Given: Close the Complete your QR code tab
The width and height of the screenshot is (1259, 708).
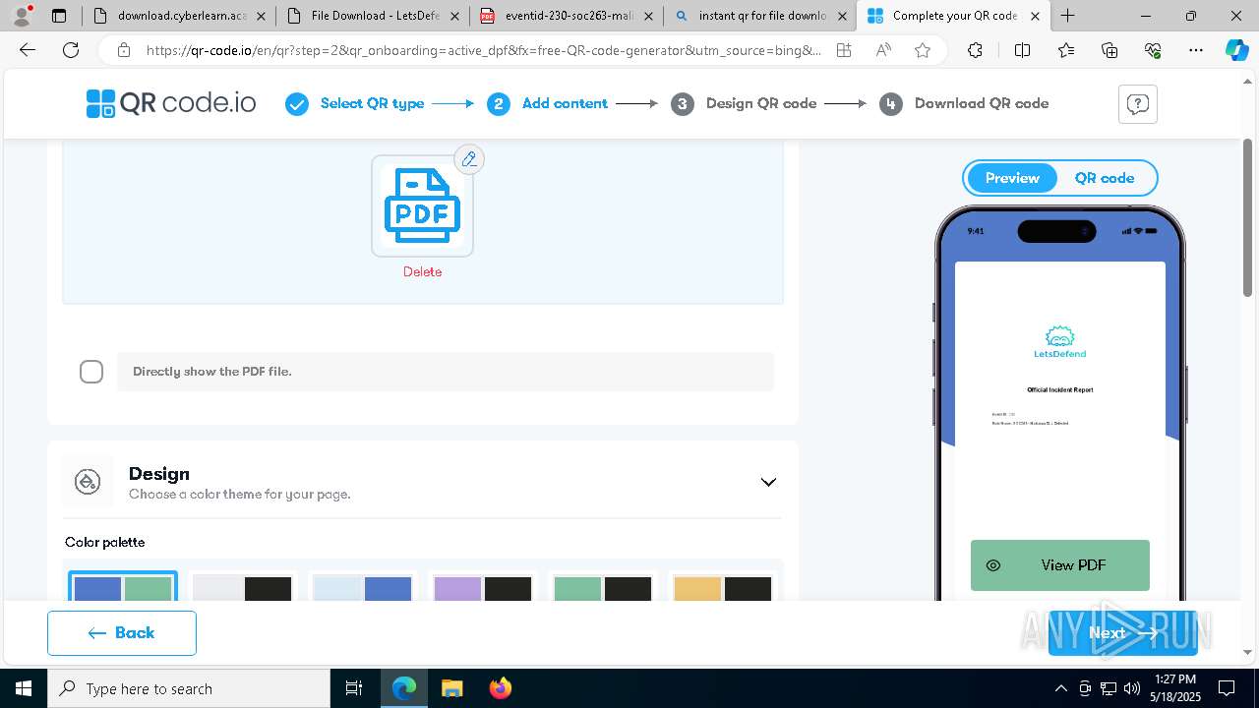Looking at the screenshot, I should 1036,16.
